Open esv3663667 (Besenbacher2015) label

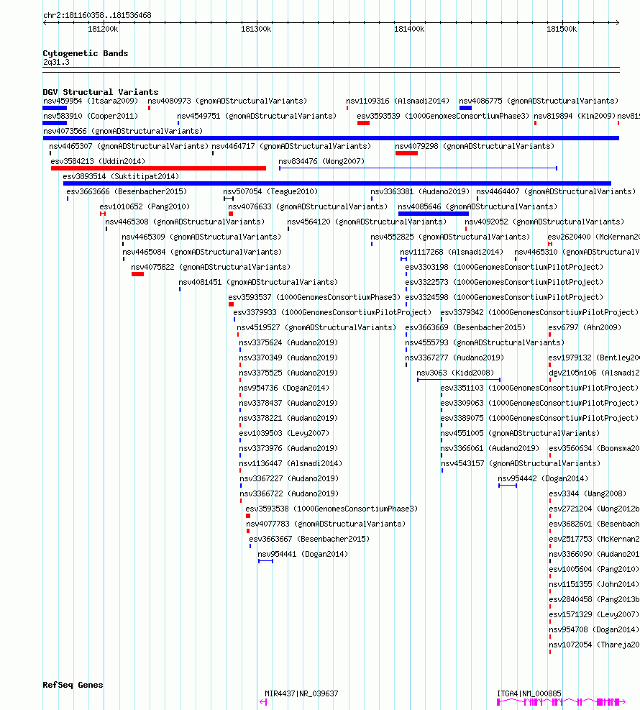pos(309,539)
